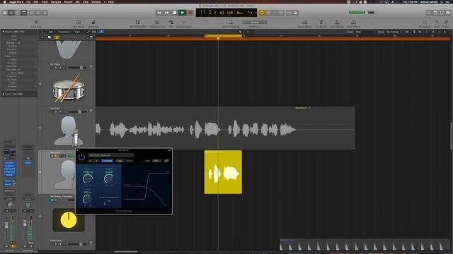Adjust the master volume slider
Viewport: 453px width, 254px height.
[362, 13]
